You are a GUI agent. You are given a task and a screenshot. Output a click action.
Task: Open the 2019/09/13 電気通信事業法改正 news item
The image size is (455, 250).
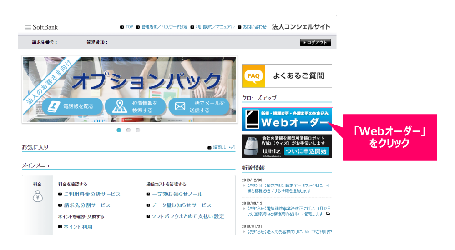point(289,211)
